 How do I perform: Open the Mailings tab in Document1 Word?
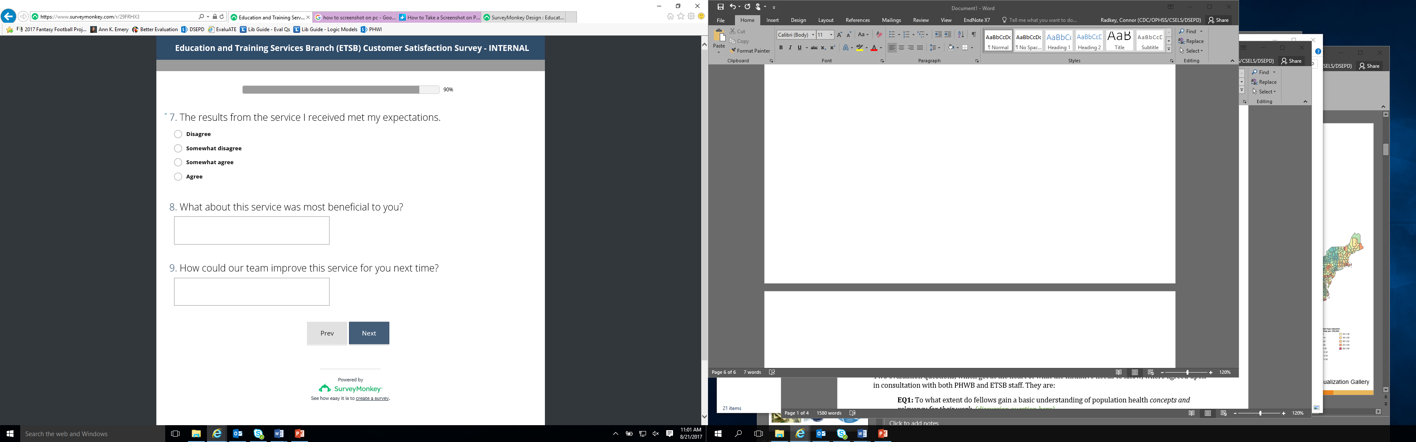pos(891,20)
